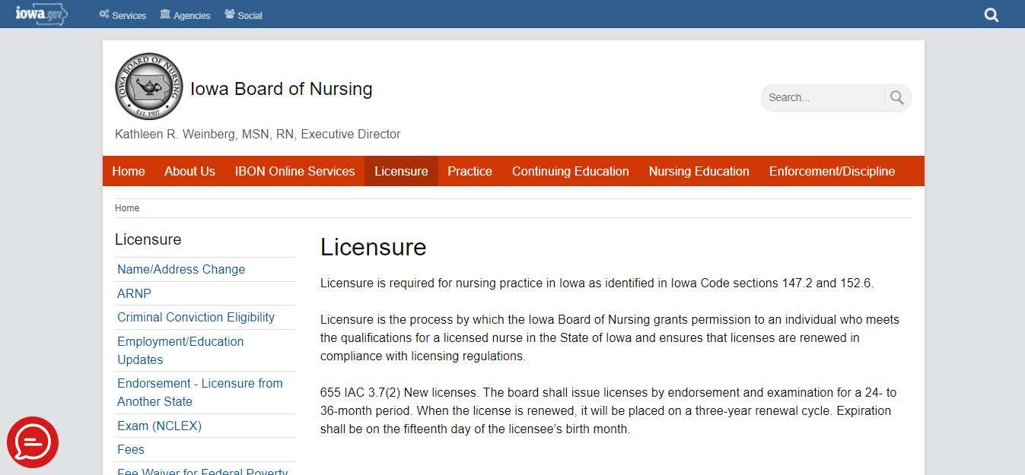Screen dimensions: 1025x475
Task: Open the Fees sidebar link
Action: [x=131, y=449]
